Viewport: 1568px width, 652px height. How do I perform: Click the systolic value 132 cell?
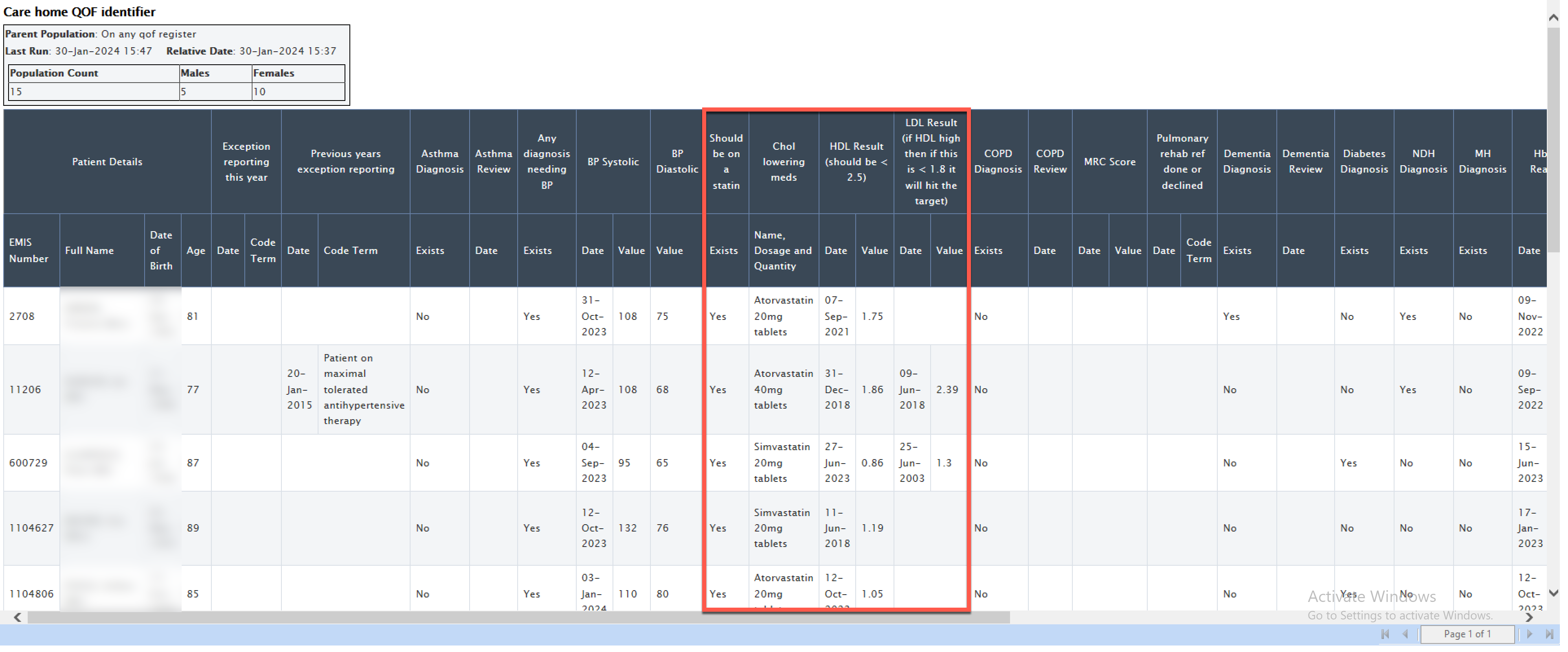tap(631, 528)
